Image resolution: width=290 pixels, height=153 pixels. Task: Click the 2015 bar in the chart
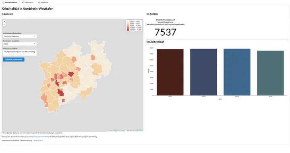click(x=237, y=72)
